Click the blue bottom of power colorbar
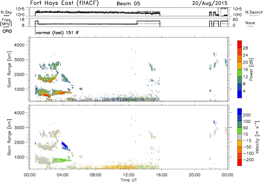This screenshot has height=182, width=263. coord(240,94)
